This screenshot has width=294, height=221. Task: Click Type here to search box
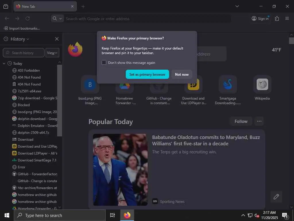click(x=60, y=215)
